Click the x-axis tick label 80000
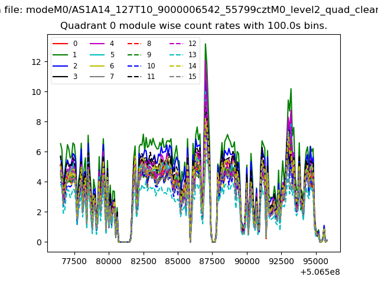This screenshot has width=378, height=283. (107, 260)
